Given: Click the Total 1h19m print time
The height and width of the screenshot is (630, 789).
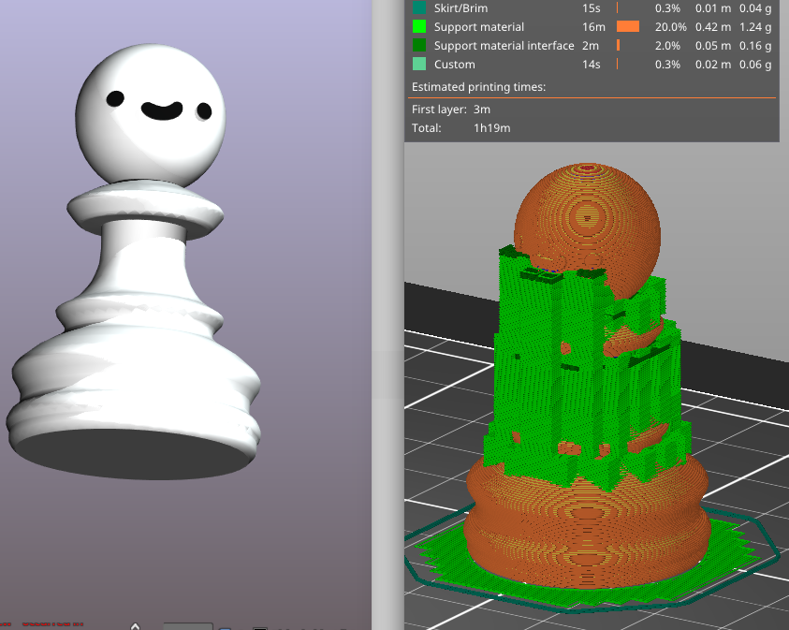Looking at the screenshot, I should pos(491,128).
